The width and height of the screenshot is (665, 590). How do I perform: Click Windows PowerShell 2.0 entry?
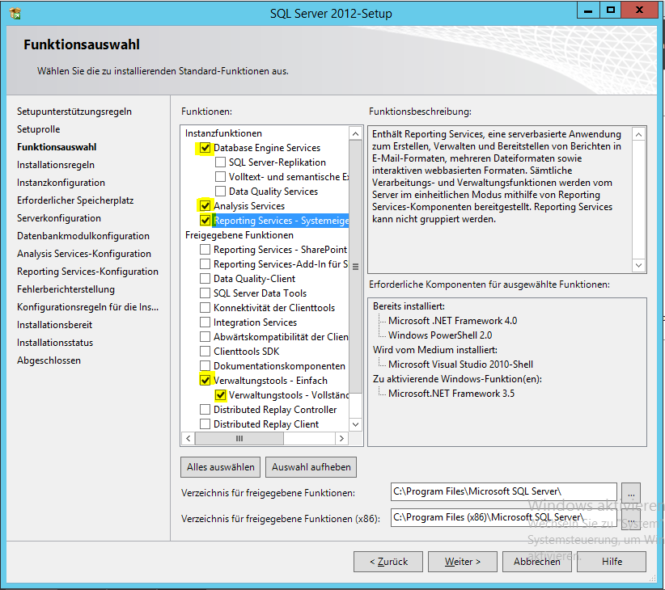pos(440,335)
